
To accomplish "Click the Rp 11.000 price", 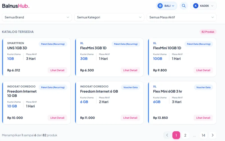I will pyautogui.click(x=87, y=118).
